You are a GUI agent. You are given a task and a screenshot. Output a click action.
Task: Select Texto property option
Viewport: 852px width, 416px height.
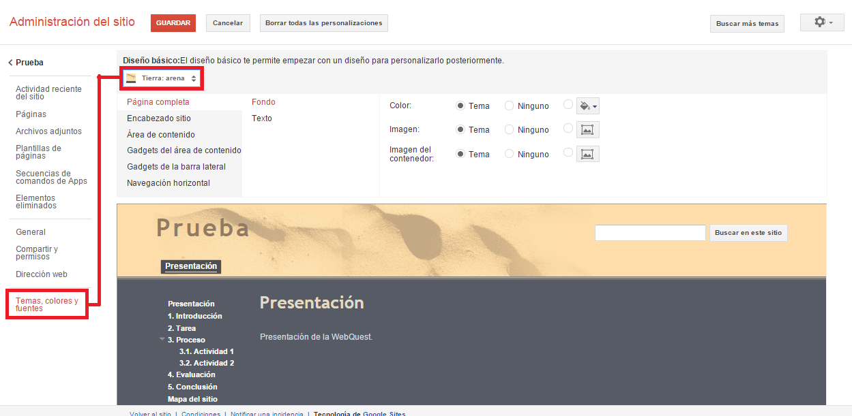[x=262, y=118]
